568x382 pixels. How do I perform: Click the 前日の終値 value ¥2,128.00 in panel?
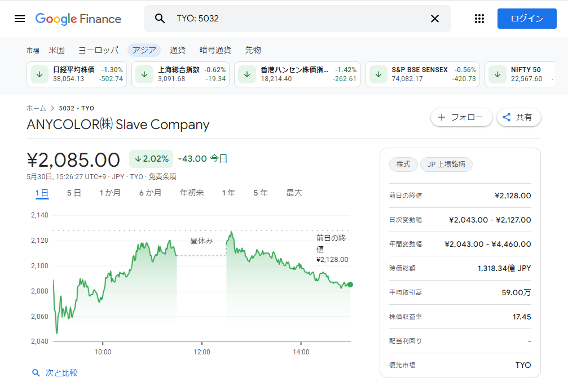(513, 196)
